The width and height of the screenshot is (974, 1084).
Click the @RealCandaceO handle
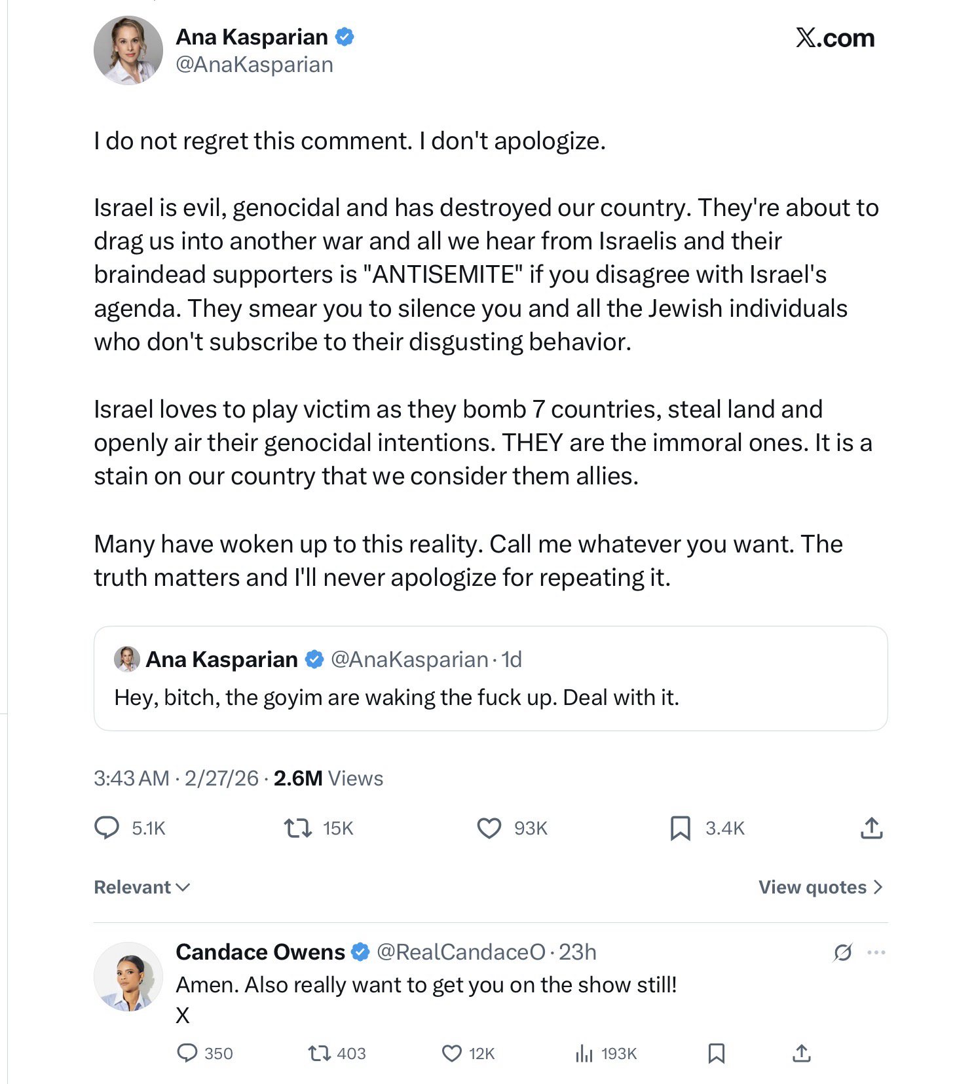click(460, 952)
